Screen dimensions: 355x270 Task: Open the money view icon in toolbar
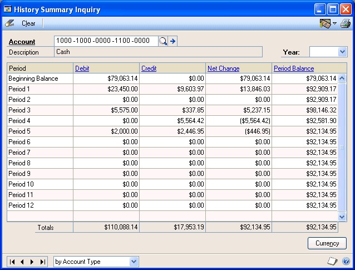(x=326, y=23)
